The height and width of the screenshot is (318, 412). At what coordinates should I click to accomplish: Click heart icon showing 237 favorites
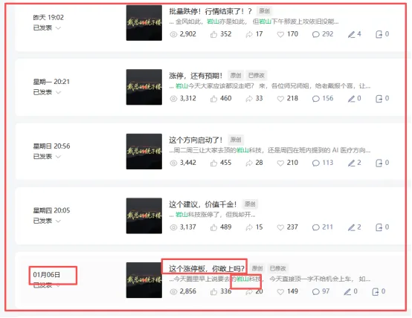[280, 227]
